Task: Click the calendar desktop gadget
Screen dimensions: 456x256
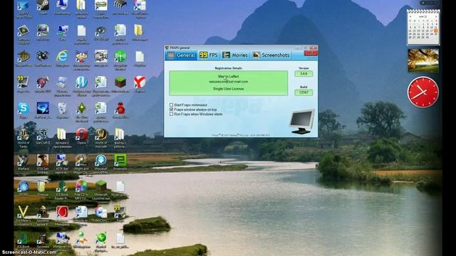Action: [423, 27]
